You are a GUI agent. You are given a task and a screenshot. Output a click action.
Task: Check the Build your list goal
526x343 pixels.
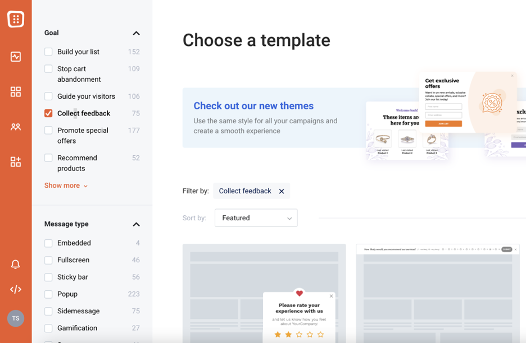click(x=48, y=52)
